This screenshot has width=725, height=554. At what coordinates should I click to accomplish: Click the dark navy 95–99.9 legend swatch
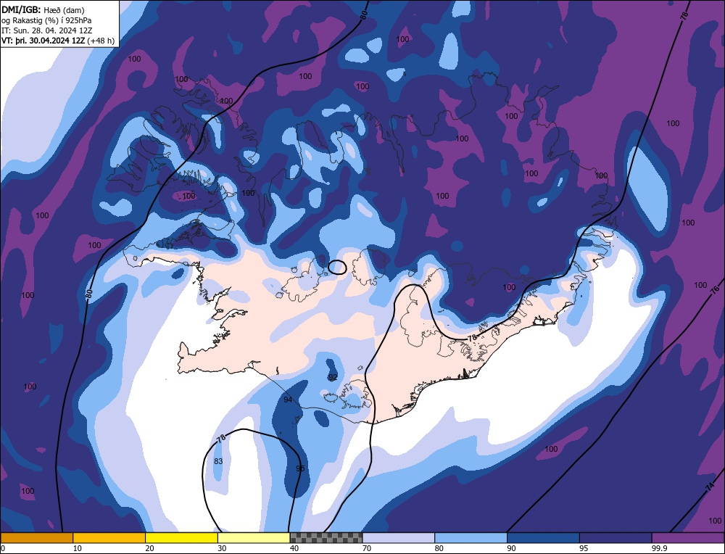[x=616, y=537]
